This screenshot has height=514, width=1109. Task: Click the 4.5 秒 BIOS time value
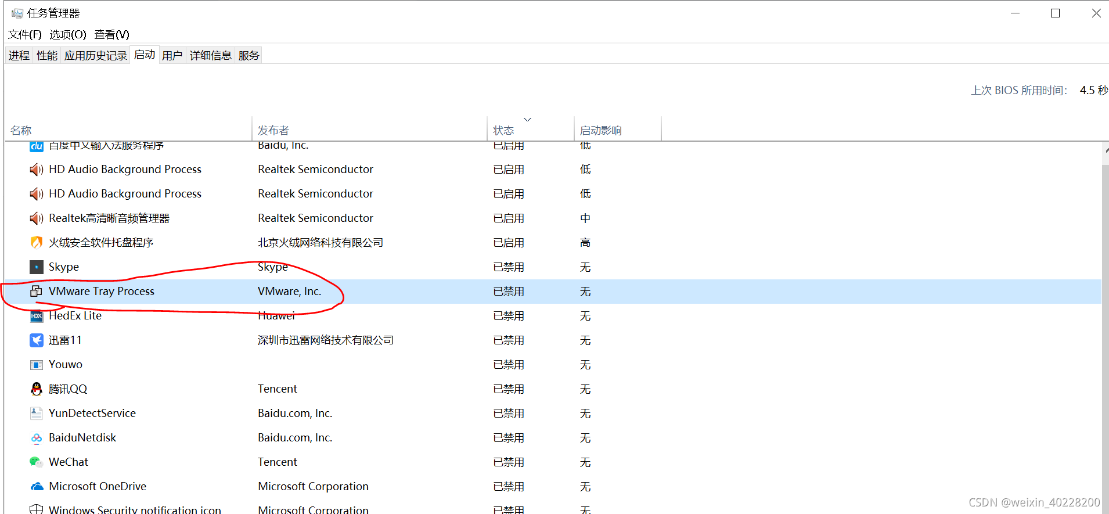coord(1094,91)
